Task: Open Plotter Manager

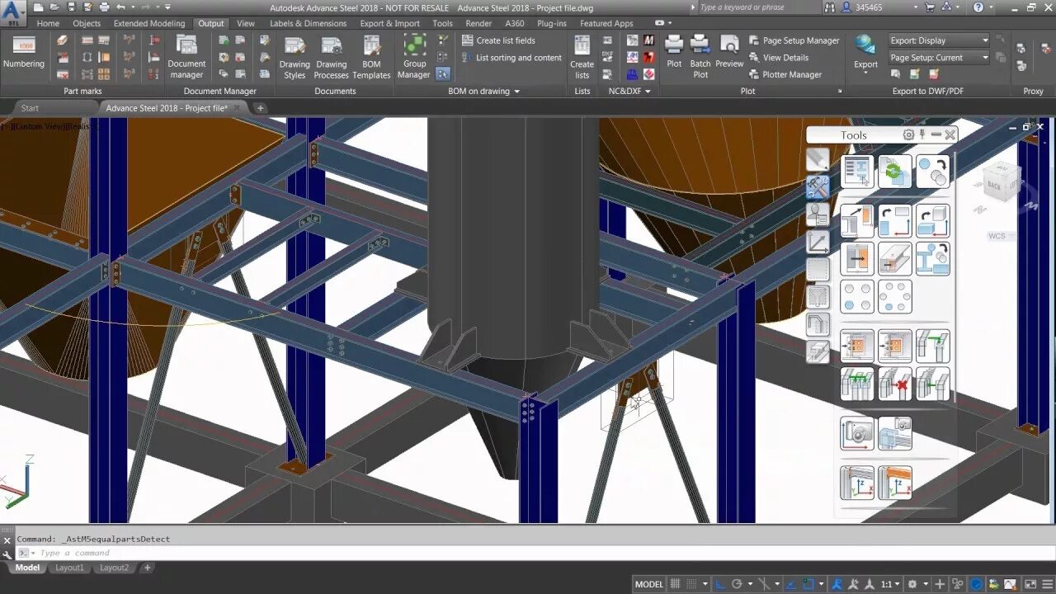Action: pyautogui.click(x=785, y=74)
